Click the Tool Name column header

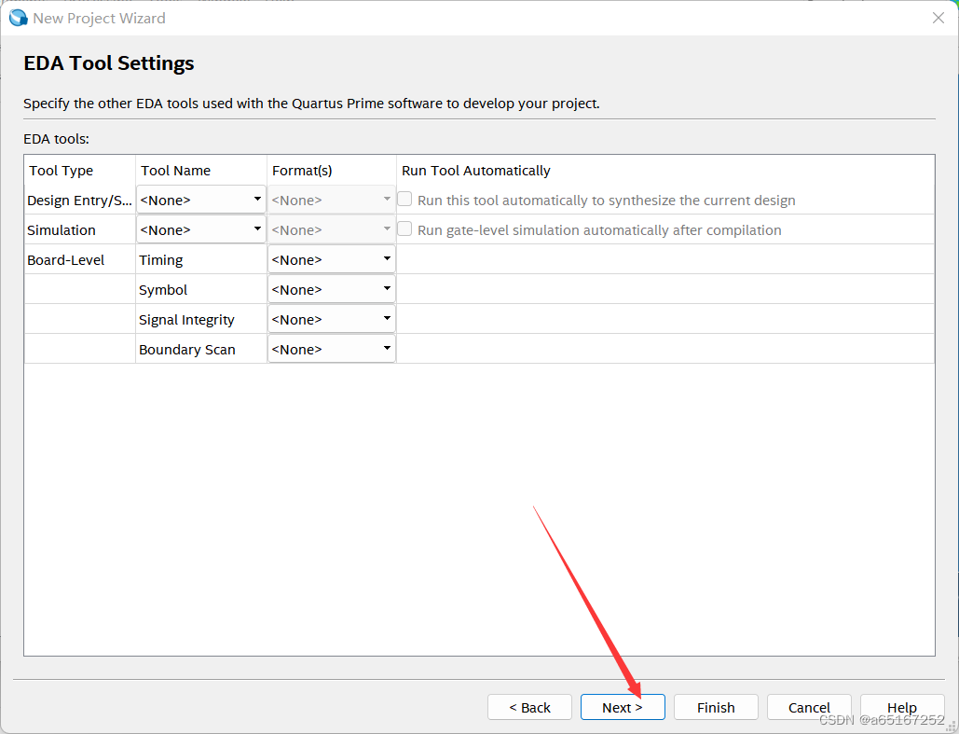point(201,170)
